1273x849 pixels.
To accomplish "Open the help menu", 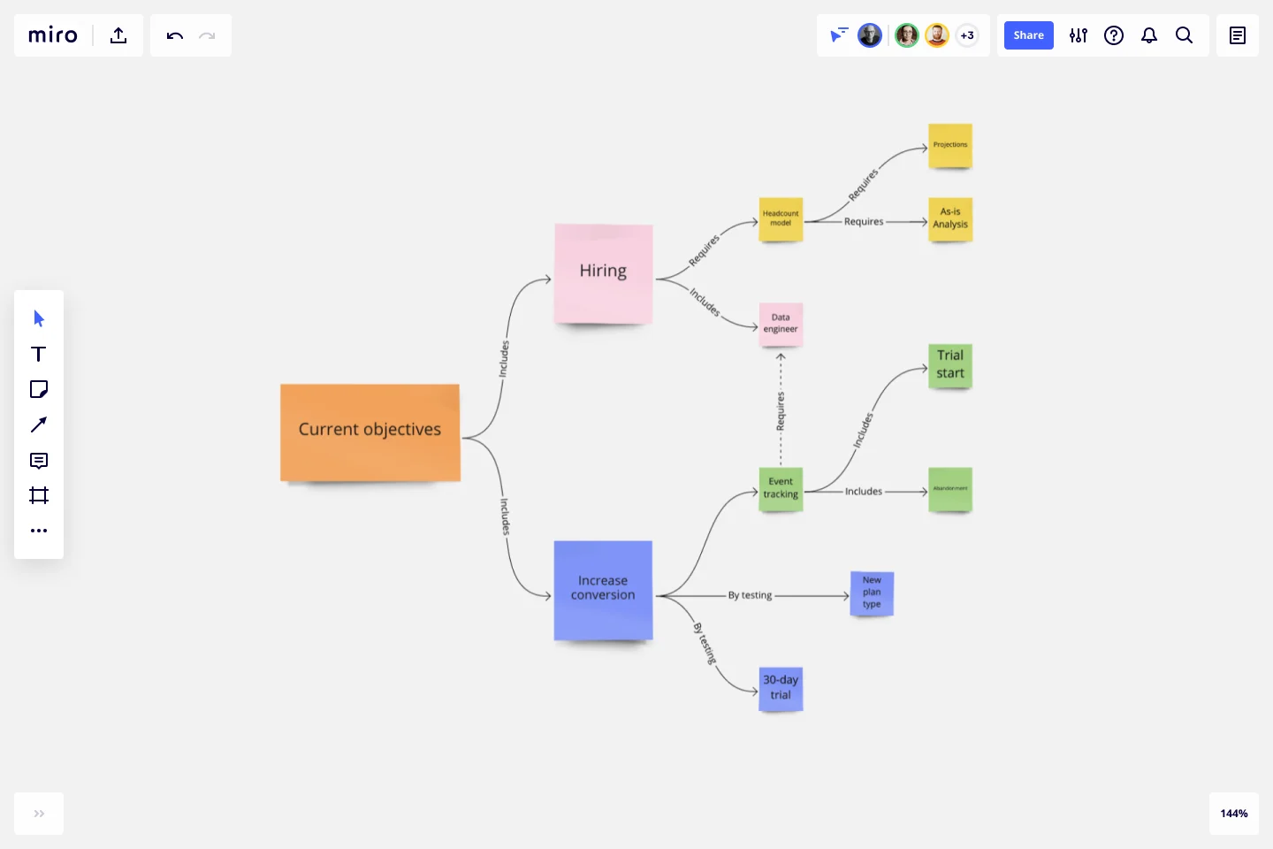I will 1114,35.
